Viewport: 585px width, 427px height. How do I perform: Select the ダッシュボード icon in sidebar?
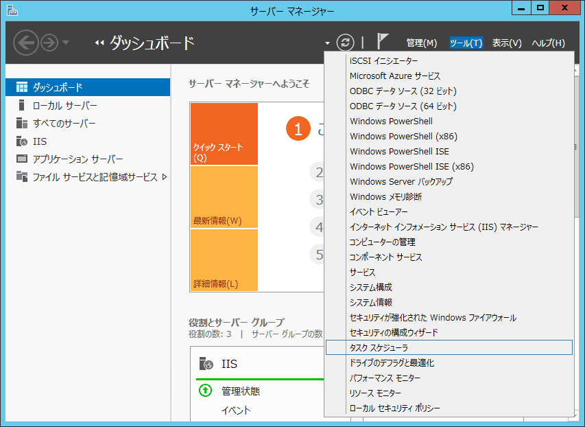[x=22, y=87]
